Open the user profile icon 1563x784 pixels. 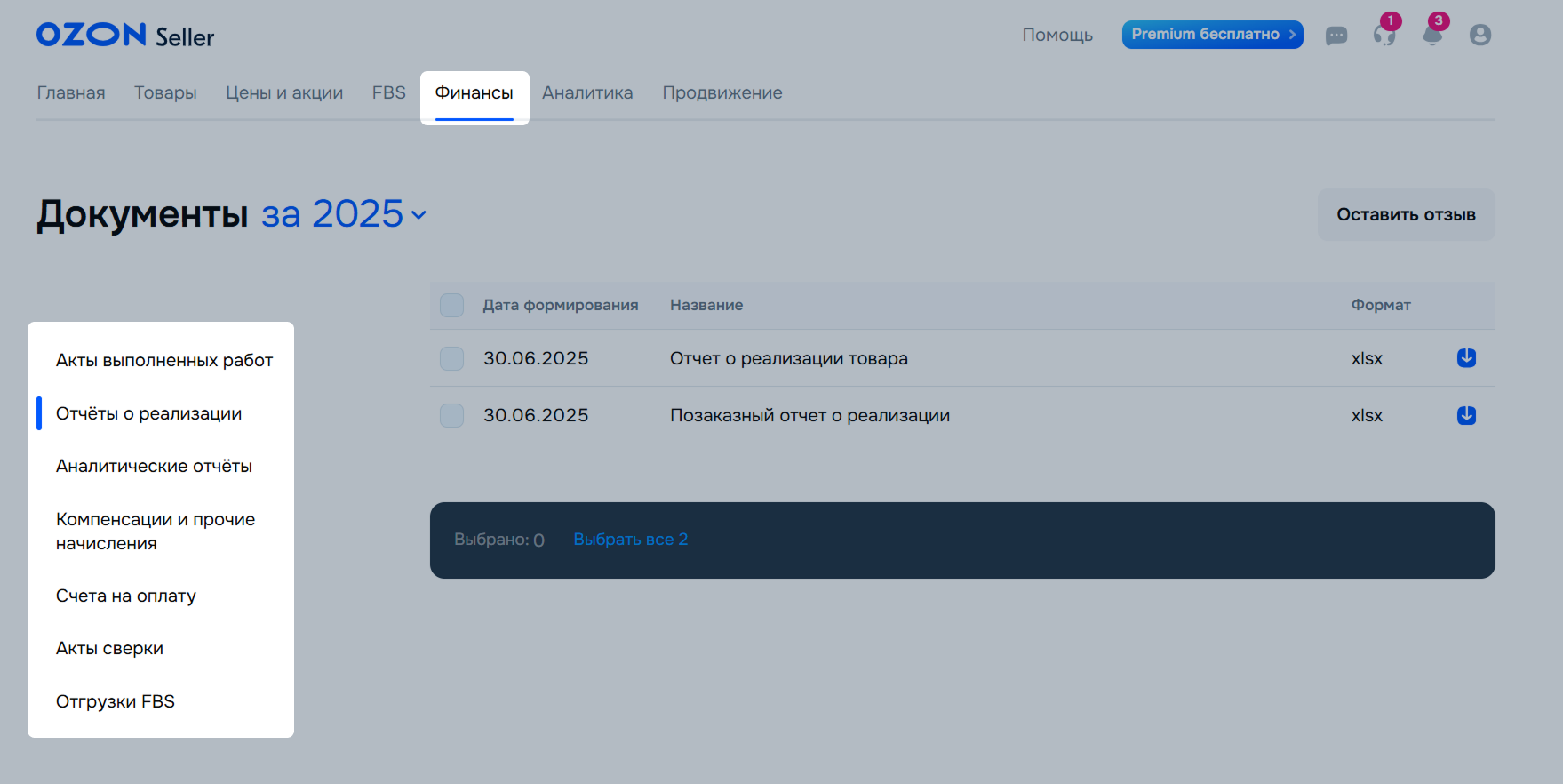[1480, 35]
